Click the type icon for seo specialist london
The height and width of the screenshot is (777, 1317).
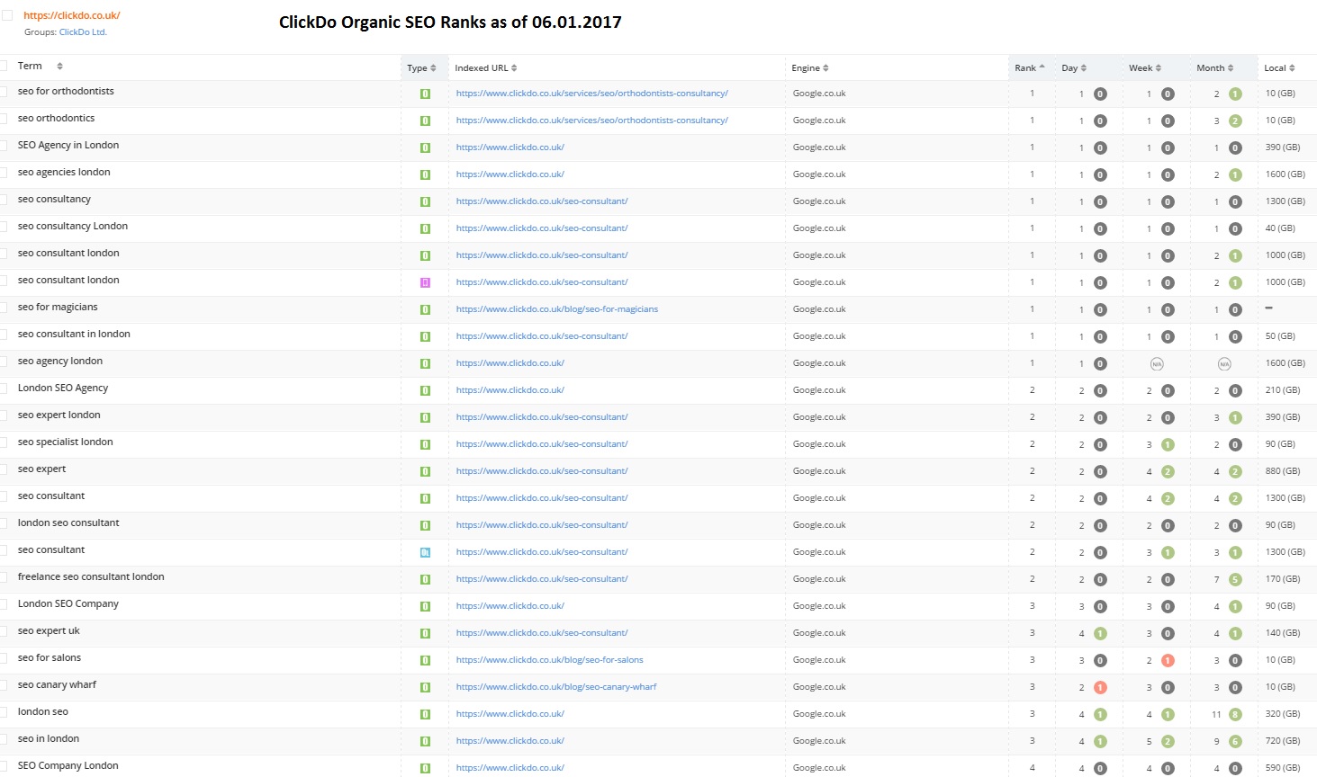pos(425,444)
